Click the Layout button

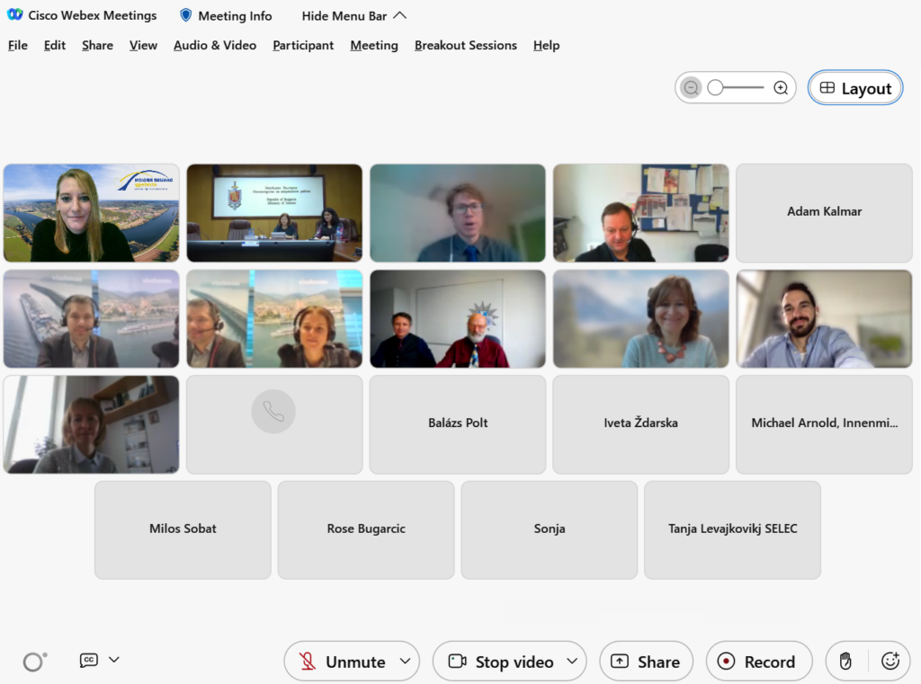[854, 88]
